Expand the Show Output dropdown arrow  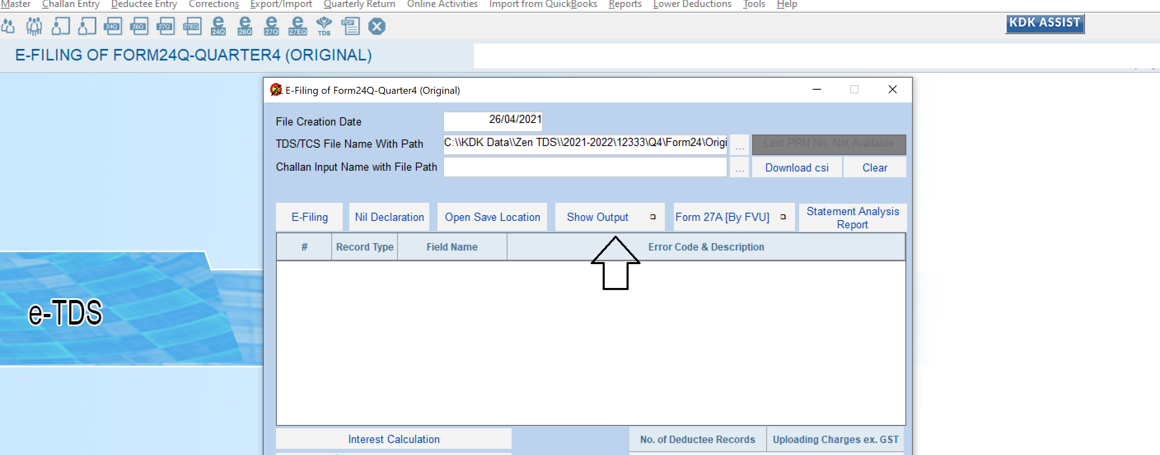(x=652, y=217)
